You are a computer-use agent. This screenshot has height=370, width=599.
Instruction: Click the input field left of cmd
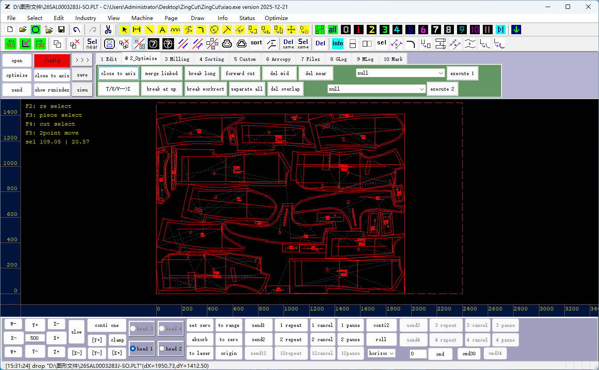pyautogui.click(x=418, y=354)
